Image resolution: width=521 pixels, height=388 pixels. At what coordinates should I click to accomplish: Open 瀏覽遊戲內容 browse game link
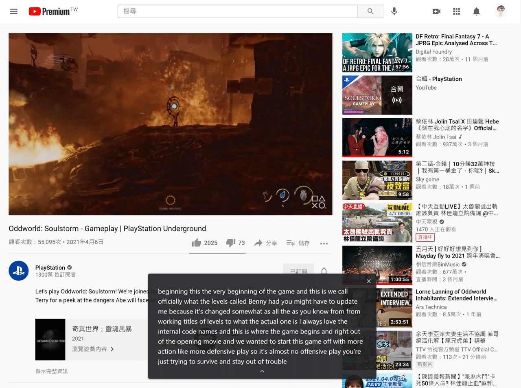[x=93, y=349]
